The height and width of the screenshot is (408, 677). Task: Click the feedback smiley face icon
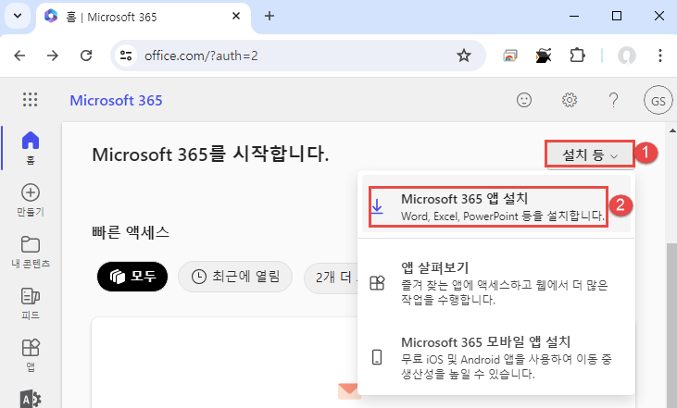(x=524, y=100)
